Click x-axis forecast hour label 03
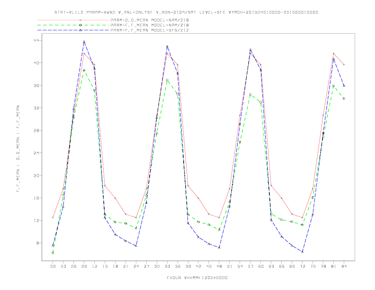 (x=63, y=266)
